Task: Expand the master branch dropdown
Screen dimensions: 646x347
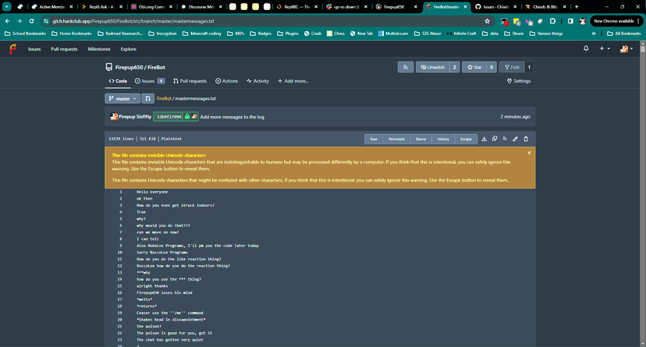Action: coord(122,99)
